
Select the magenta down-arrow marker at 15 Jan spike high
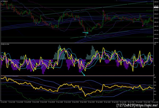point(103,11)
